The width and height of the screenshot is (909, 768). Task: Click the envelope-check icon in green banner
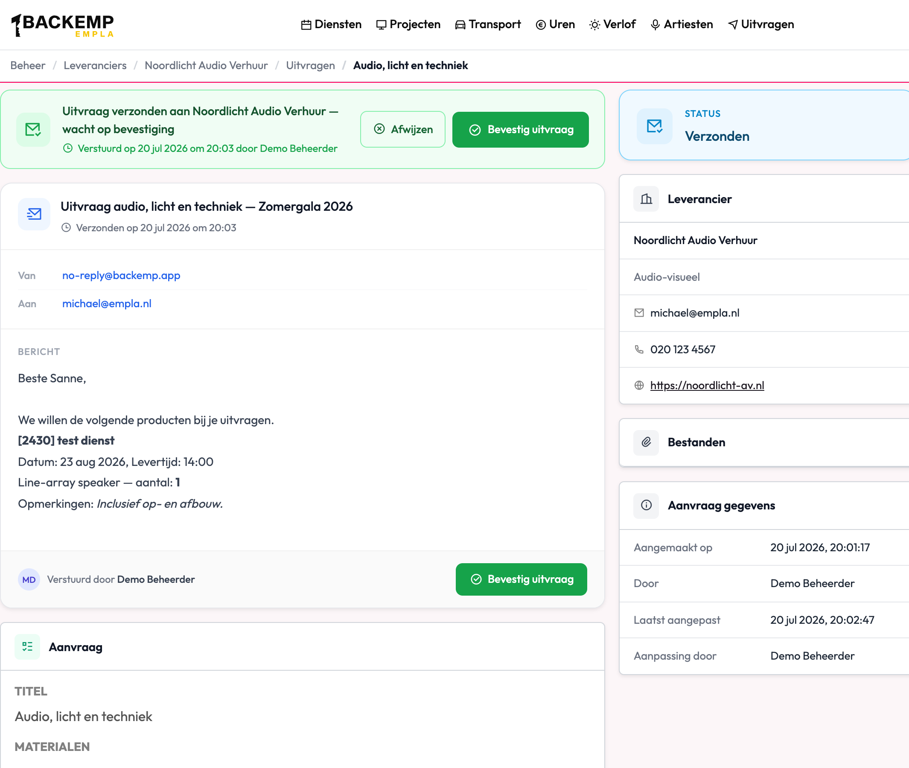pyautogui.click(x=33, y=130)
